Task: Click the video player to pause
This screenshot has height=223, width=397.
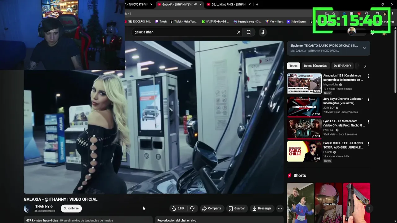Action: click(x=154, y=117)
